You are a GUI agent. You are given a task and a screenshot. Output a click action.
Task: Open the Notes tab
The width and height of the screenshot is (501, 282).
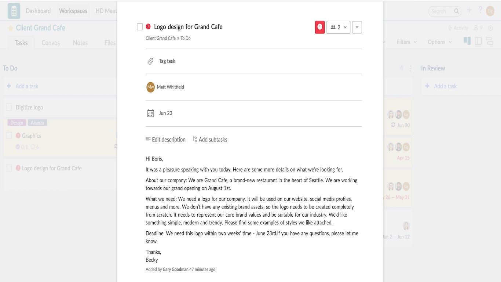pyautogui.click(x=80, y=43)
